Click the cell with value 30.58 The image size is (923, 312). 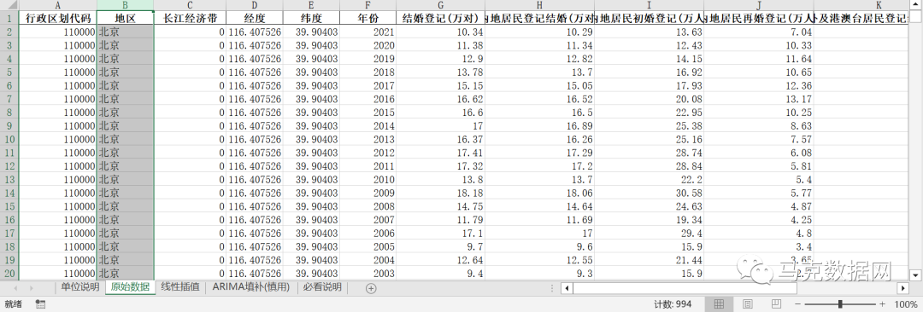[x=650, y=193]
